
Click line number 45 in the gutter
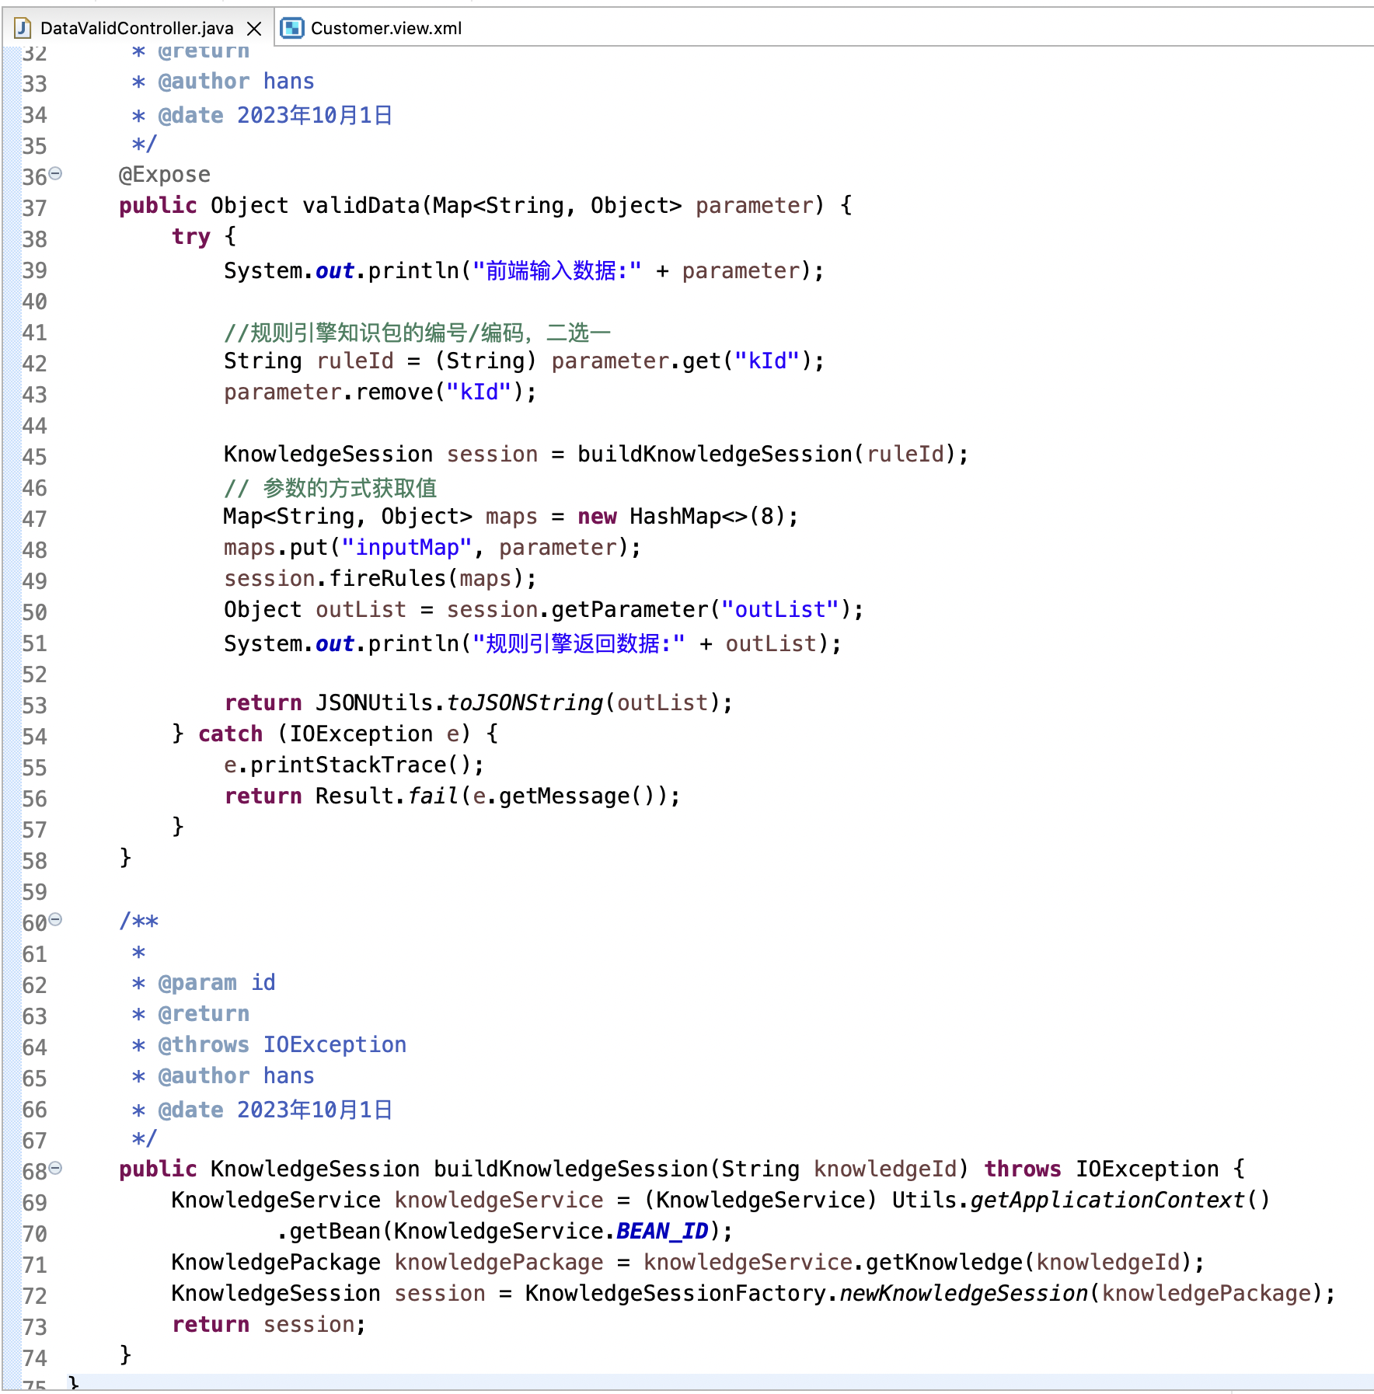(34, 457)
